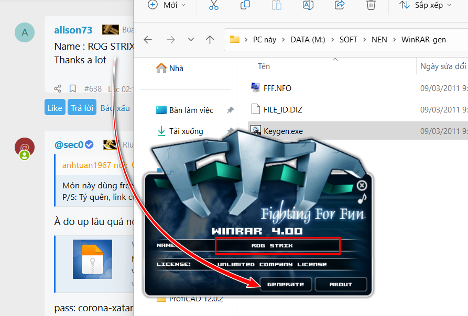
Task: Click the FFF.NFO file icon
Action: click(x=255, y=87)
